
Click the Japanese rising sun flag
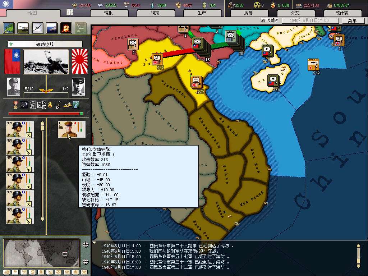79,61
